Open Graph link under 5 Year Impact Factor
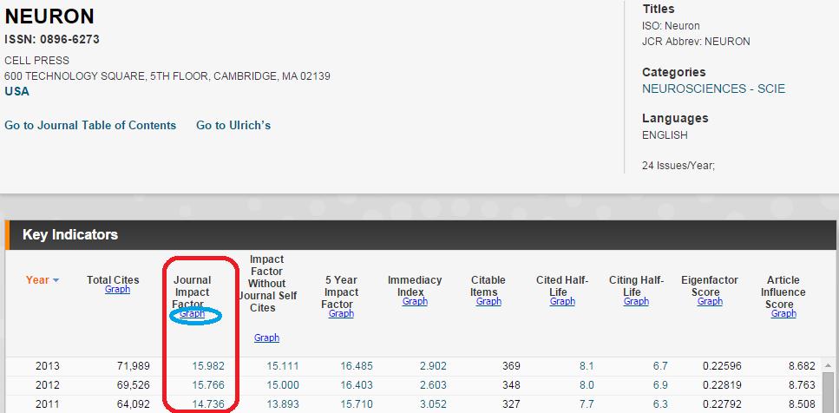839x413 pixels. pos(341,313)
